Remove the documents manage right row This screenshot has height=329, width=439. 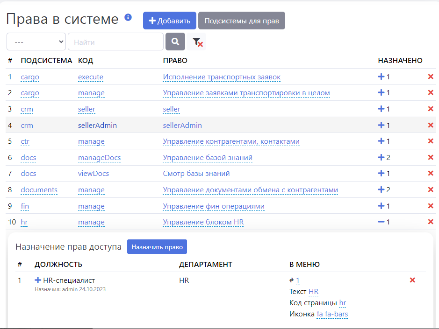click(431, 190)
